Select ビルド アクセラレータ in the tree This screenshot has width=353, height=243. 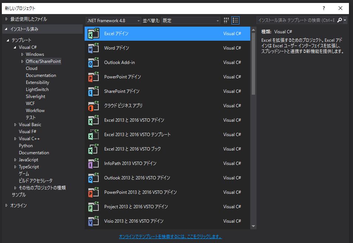coord(35,180)
